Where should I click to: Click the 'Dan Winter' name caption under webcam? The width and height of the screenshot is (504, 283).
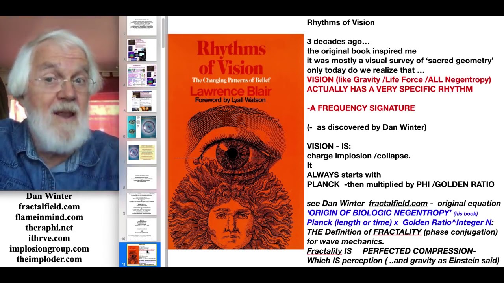point(49,196)
